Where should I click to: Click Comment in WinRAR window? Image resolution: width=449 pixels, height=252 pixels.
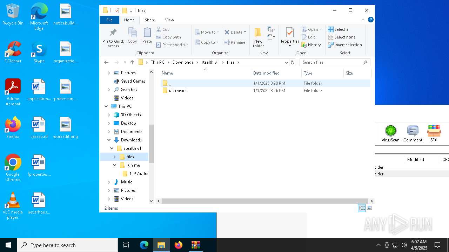(x=413, y=133)
